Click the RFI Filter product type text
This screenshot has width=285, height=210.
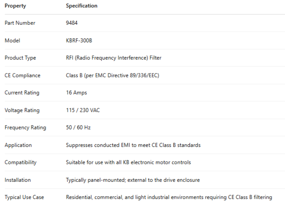(x=113, y=58)
